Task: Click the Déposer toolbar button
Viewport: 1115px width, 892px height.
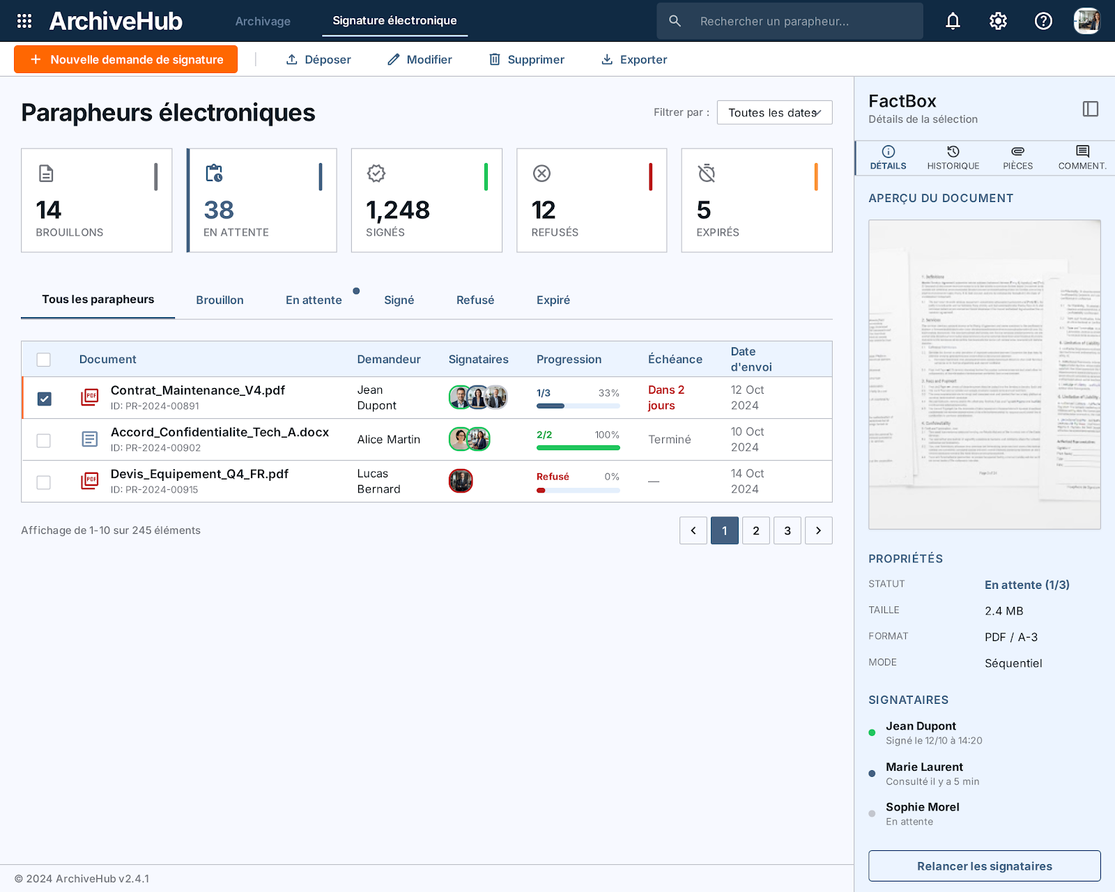Action: [318, 59]
